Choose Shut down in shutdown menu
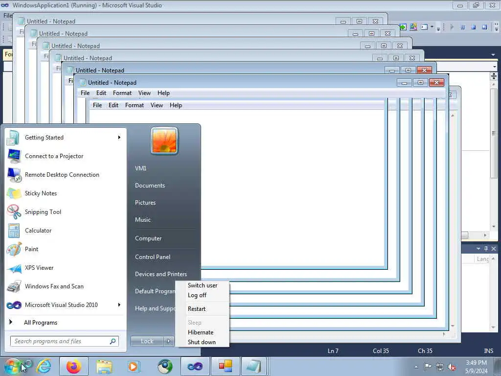 coord(202,342)
